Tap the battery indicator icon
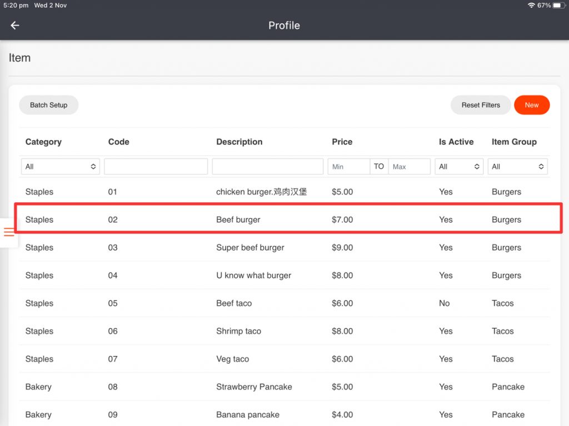The image size is (569, 426). point(558,5)
